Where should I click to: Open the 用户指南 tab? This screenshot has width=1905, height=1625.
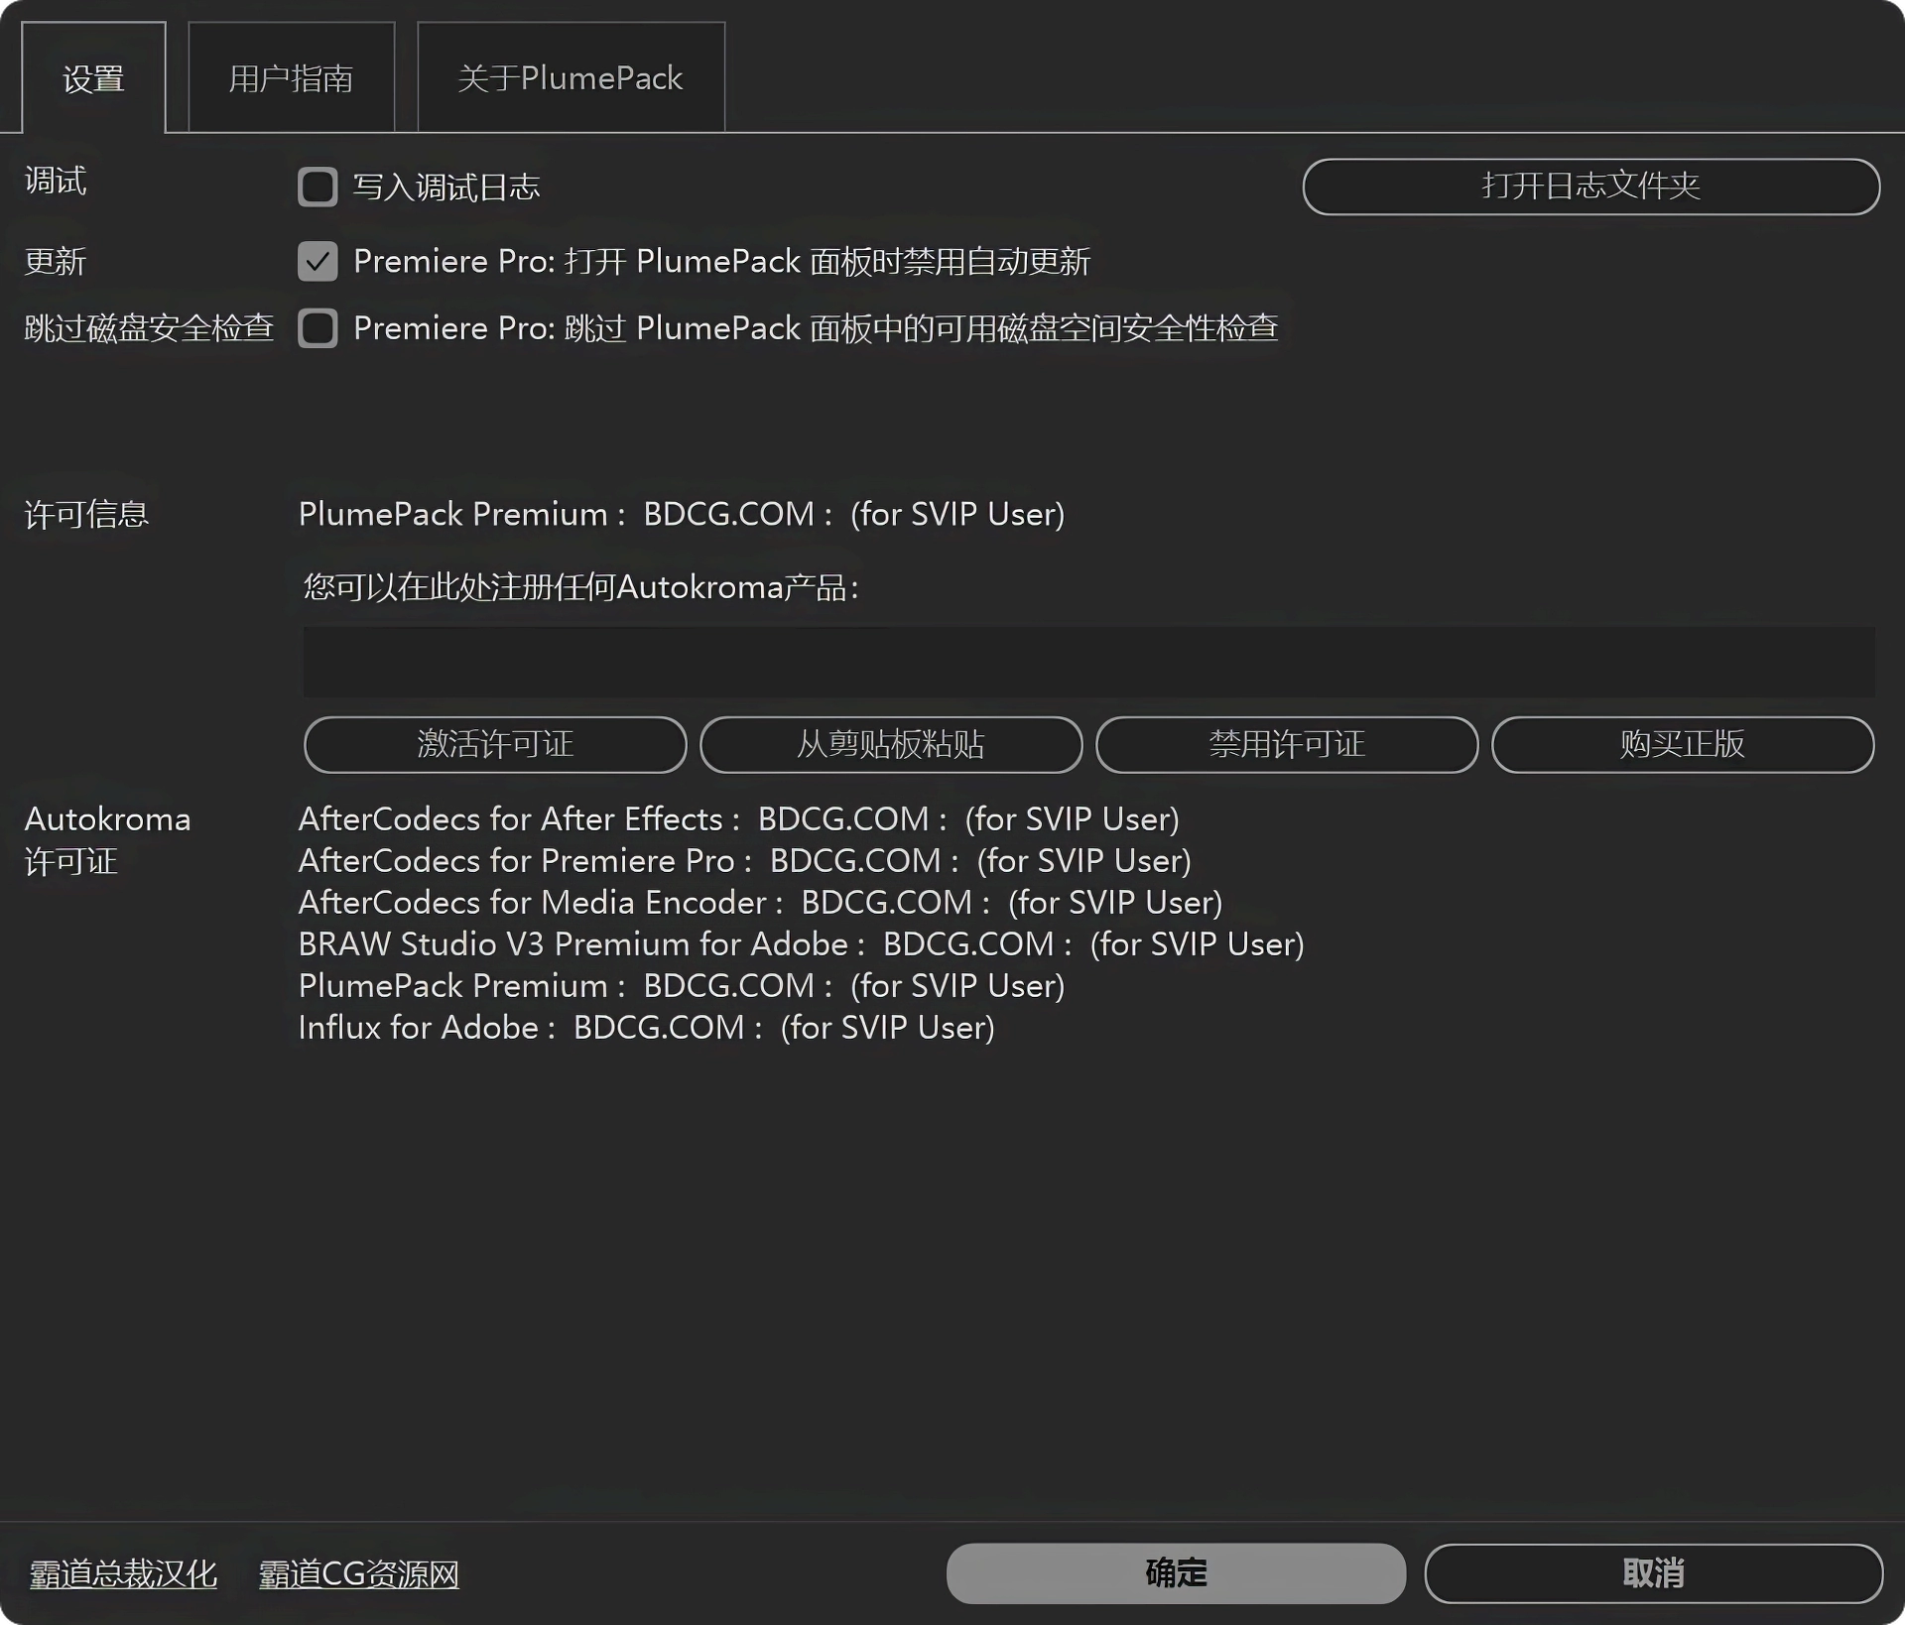coord(291,77)
